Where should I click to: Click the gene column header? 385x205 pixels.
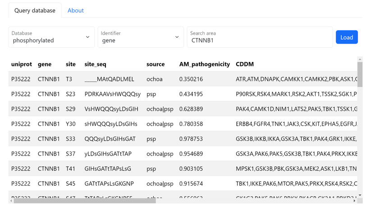[45, 64]
